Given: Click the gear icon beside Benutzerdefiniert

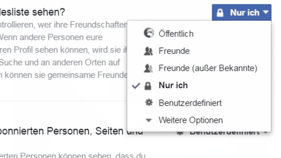Looking at the screenshot, I should (x=149, y=103).
